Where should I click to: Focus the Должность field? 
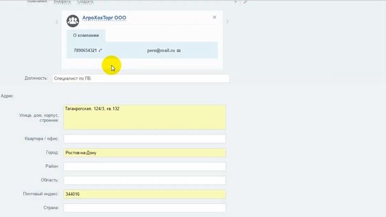tap(141, 78)
